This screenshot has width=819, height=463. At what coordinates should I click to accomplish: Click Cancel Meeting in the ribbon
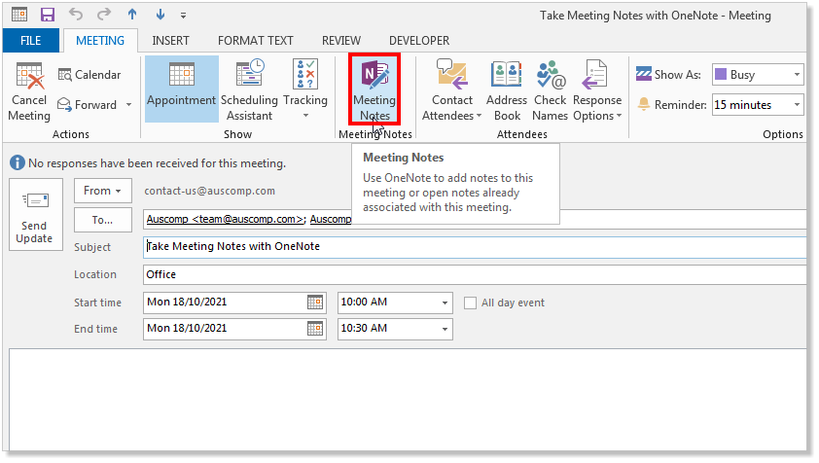[29, 92]
